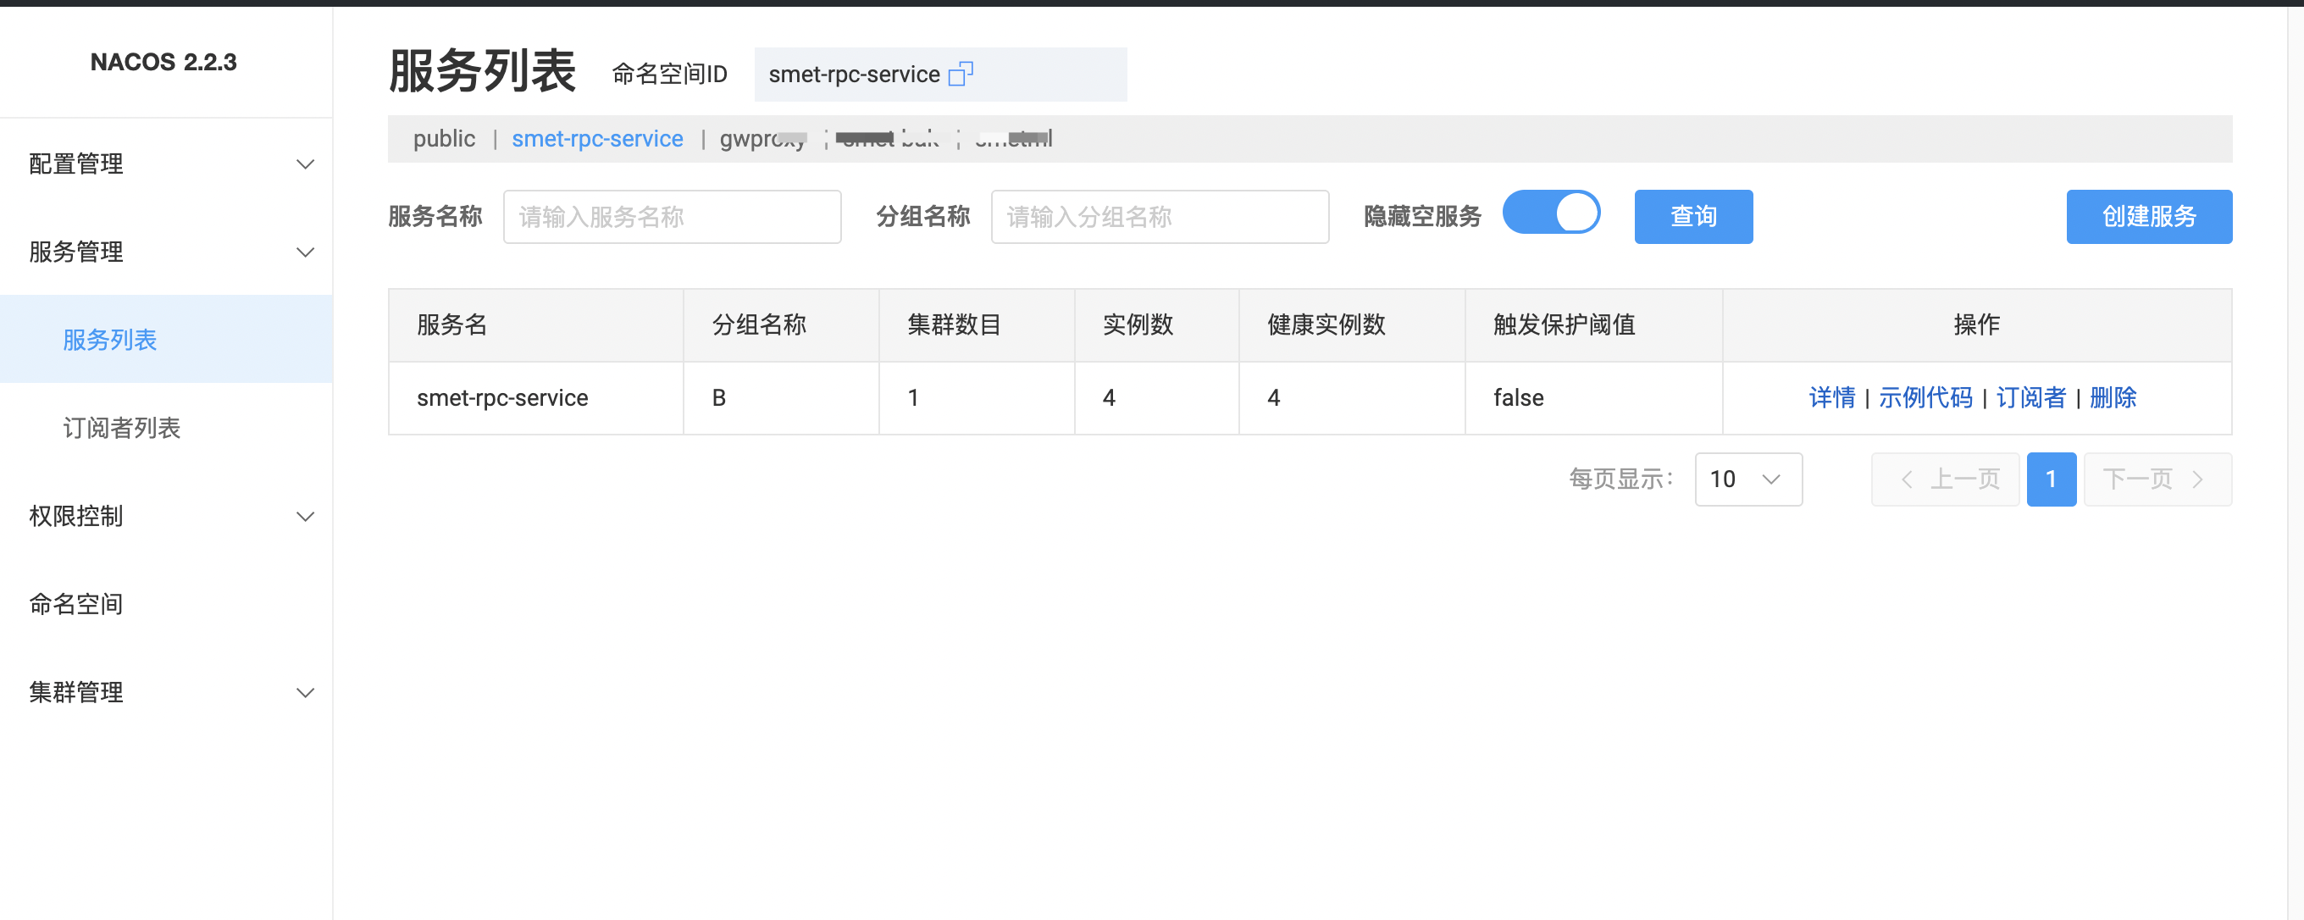Go to 上一页 previous page
Image resolution: width=2304 pixels, height=920 pixels.
[x=1946, y=479]
